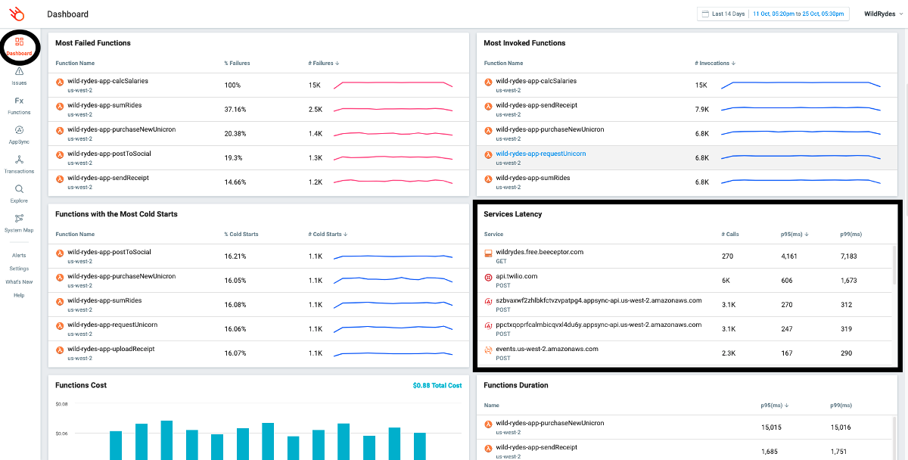Screen dimensions: 908x460
Task: Toggle sort order on the # Failures column
Action: tap(324, 63)
